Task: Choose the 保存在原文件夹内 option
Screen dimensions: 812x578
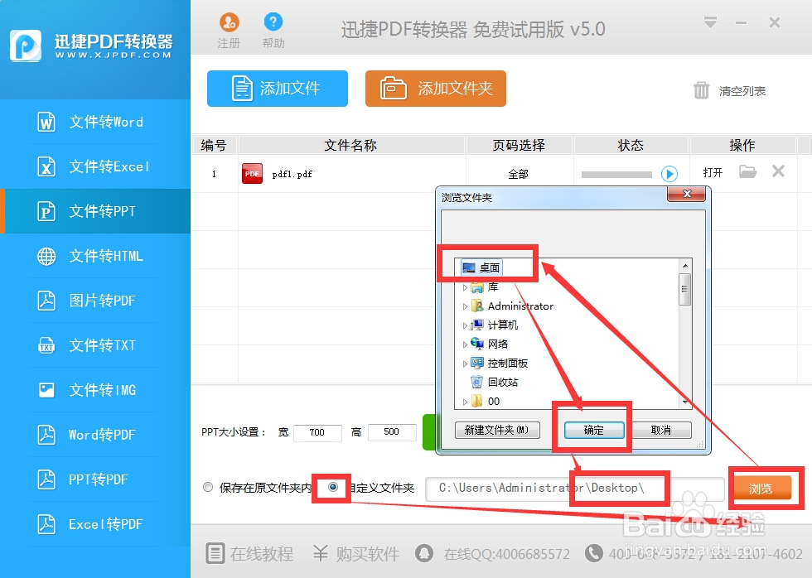Action: click(x=208, y=488)
